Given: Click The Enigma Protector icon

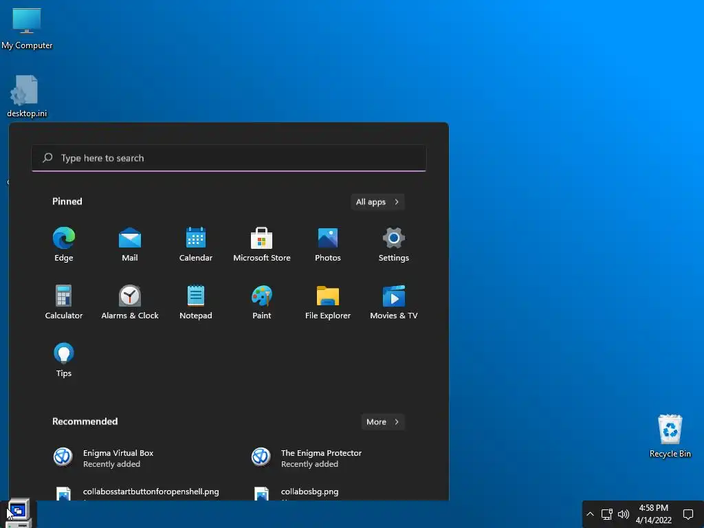Looking at the screenshot, I should tap(261, 457).
